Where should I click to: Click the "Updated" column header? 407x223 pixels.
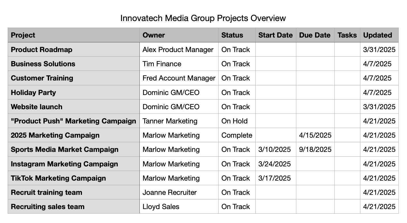pyautogui.click(x=378, y=35)
